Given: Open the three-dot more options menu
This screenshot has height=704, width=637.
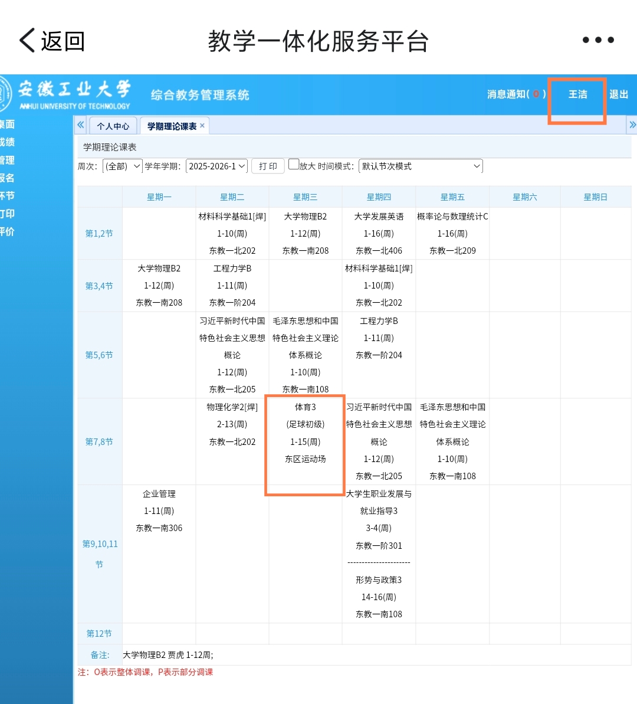Looking at the screenshot, I should 598,40.
